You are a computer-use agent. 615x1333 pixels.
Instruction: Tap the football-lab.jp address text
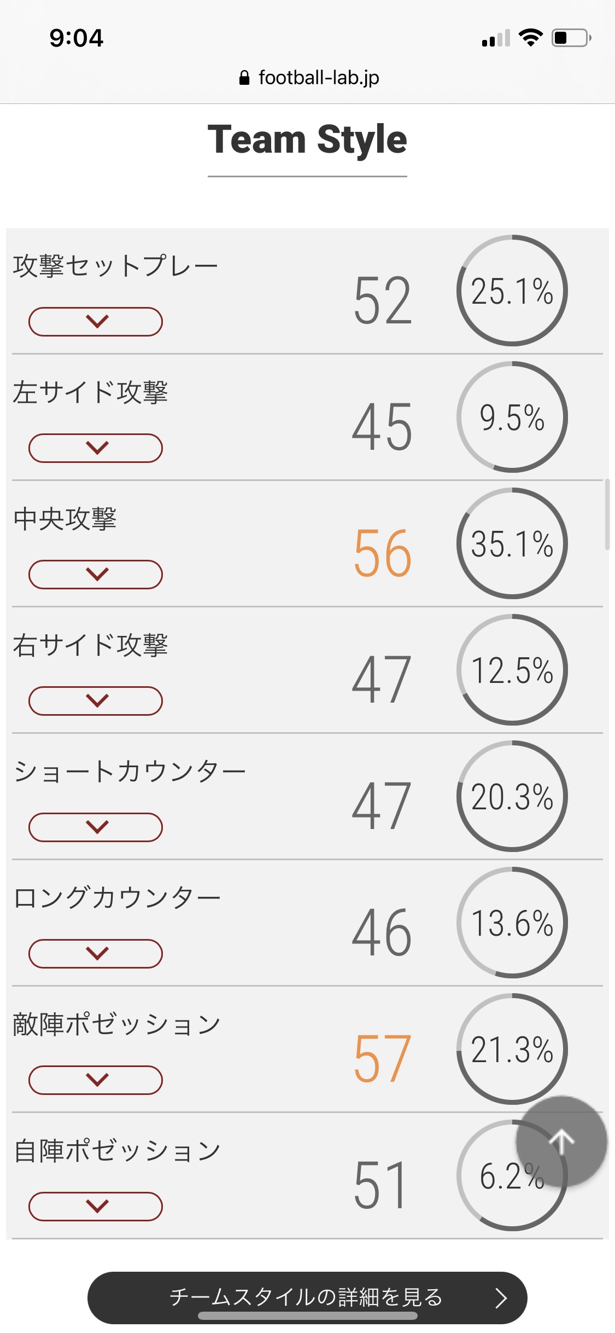[x=319, y=78]
